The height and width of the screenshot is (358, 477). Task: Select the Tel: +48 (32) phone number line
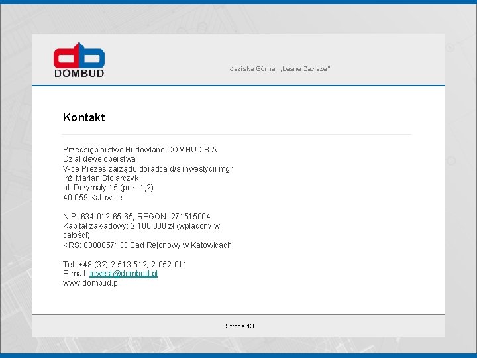(125, 265)
